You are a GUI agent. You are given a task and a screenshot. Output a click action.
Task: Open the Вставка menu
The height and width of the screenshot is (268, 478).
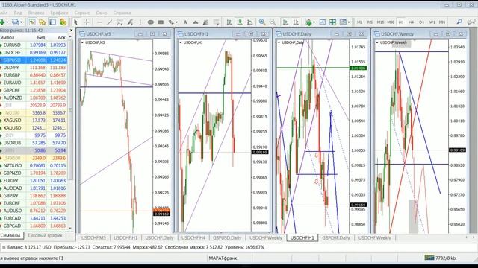pos(36,13)
